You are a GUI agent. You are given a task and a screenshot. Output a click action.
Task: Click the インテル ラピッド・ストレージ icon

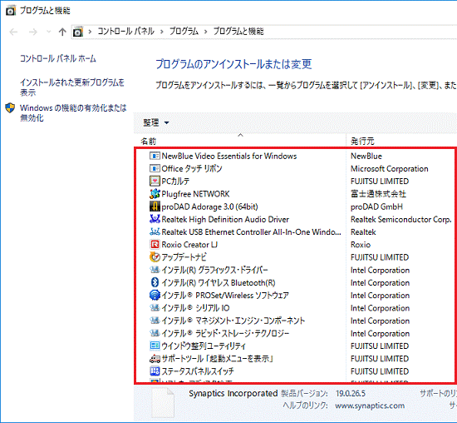point(155,333)
